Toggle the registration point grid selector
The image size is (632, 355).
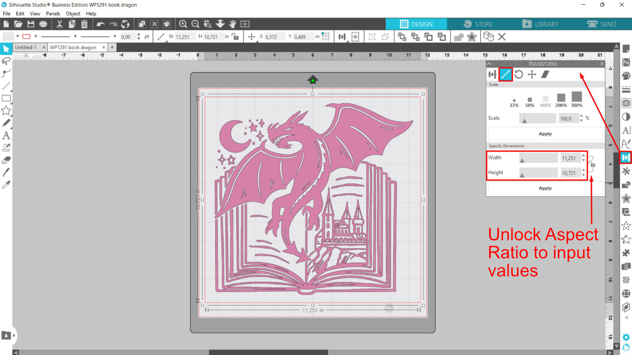tap(326, 37)
